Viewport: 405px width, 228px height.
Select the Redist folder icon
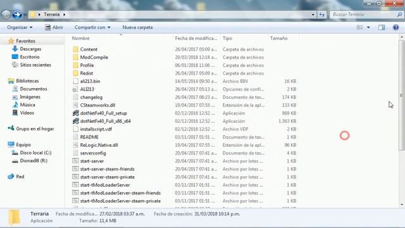point(75,73)
